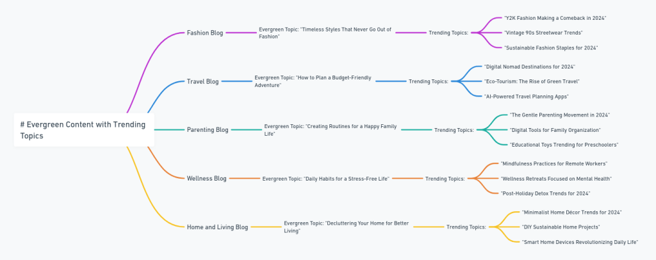Viewport: 656px width, 260px height.
Task: Click the Home and Living Blog node
Action: (x=217, y=227)
